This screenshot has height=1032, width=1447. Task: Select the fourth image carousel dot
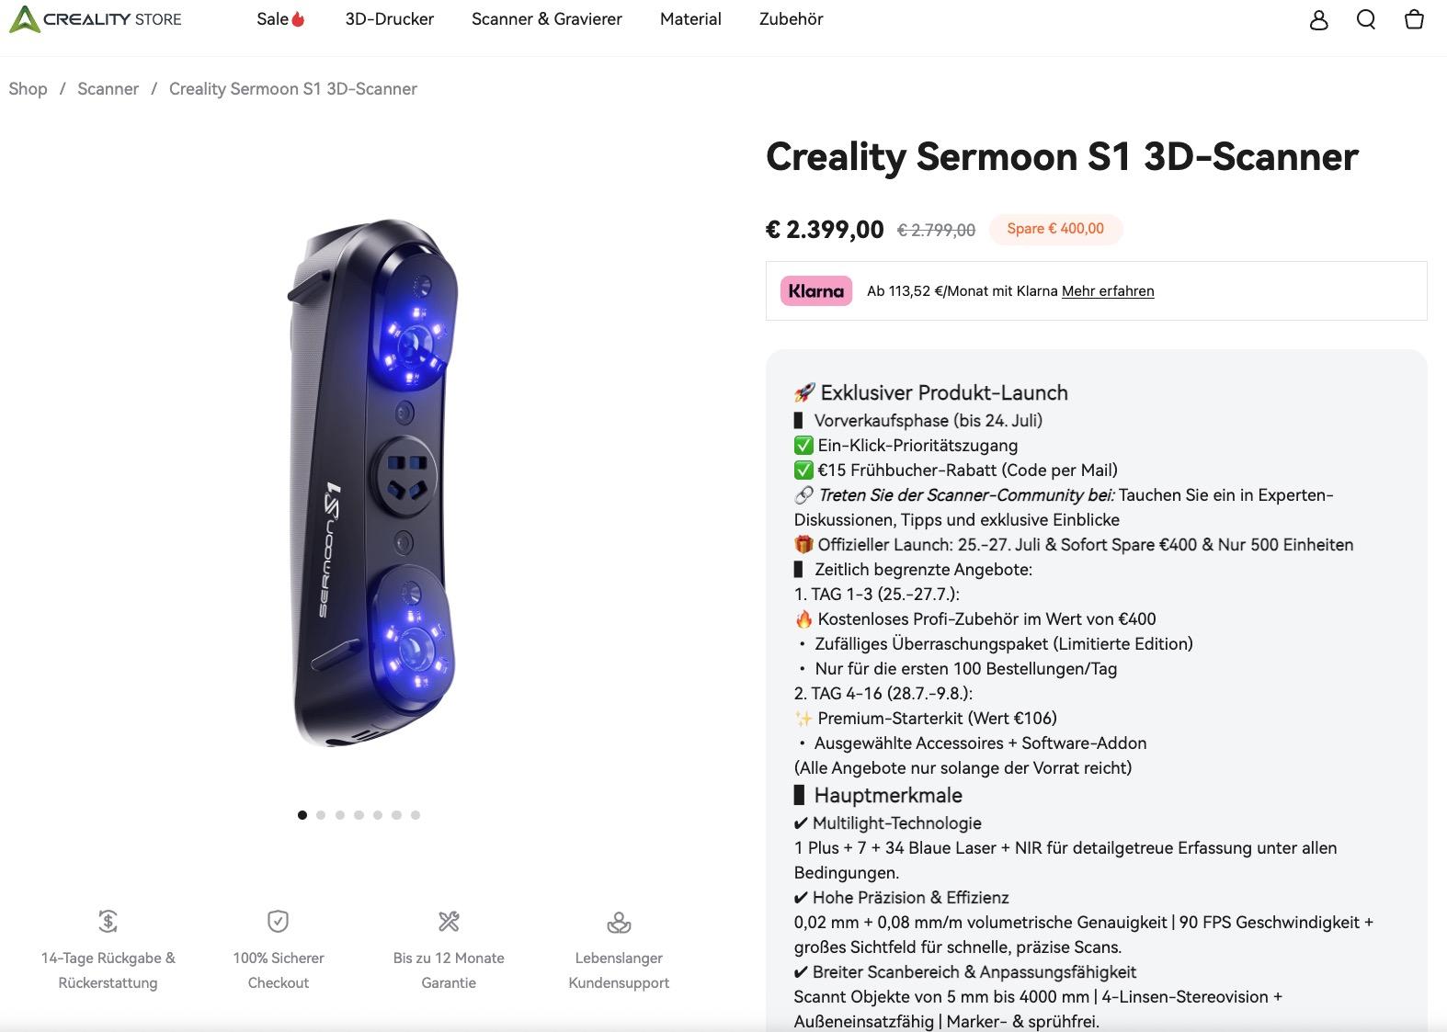click(359, 815)
